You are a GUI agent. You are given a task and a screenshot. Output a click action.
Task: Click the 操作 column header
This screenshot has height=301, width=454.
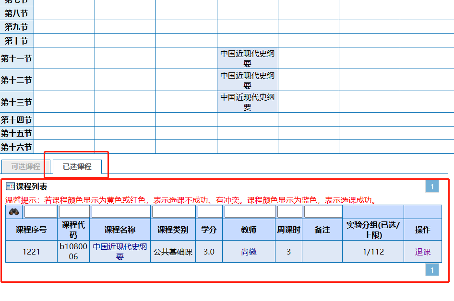point(423,230)
